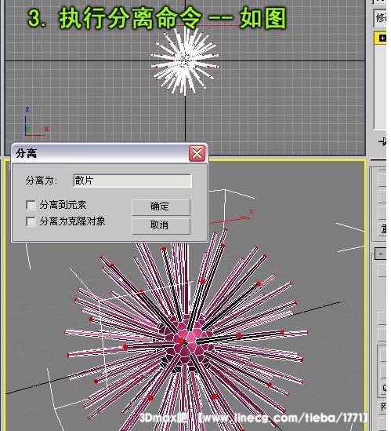Expand the yellow plus modifier stack entry

(x=382, y=38)
